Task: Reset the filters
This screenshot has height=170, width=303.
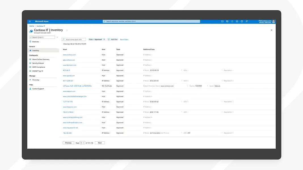Action: [124, 40]
